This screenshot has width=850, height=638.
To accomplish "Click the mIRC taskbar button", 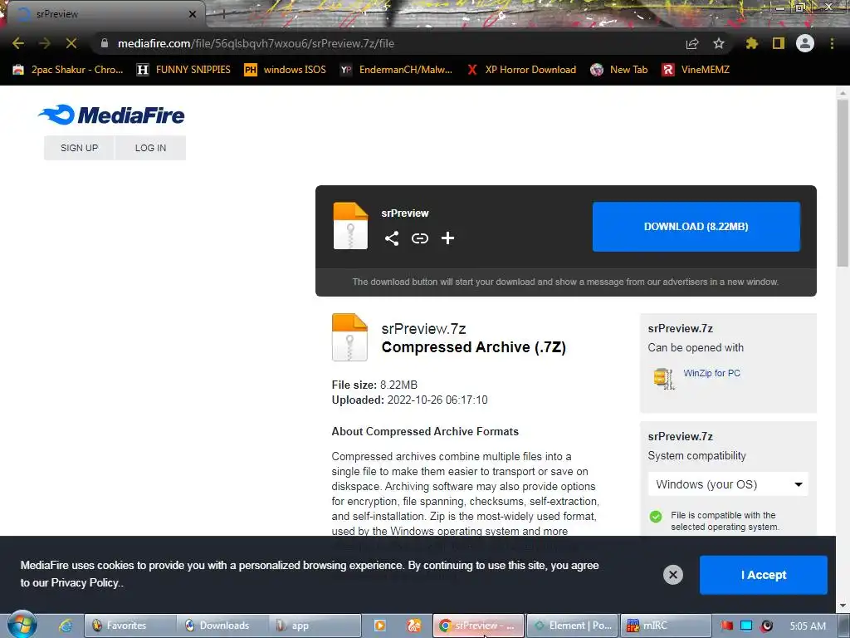I will (665, 626).
